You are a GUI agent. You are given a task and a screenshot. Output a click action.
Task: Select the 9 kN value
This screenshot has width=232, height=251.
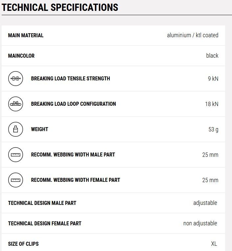(x=213, y=79)
